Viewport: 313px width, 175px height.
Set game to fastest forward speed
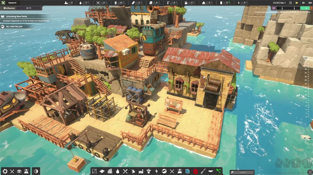pyautogui.click(x=310, y=3)
